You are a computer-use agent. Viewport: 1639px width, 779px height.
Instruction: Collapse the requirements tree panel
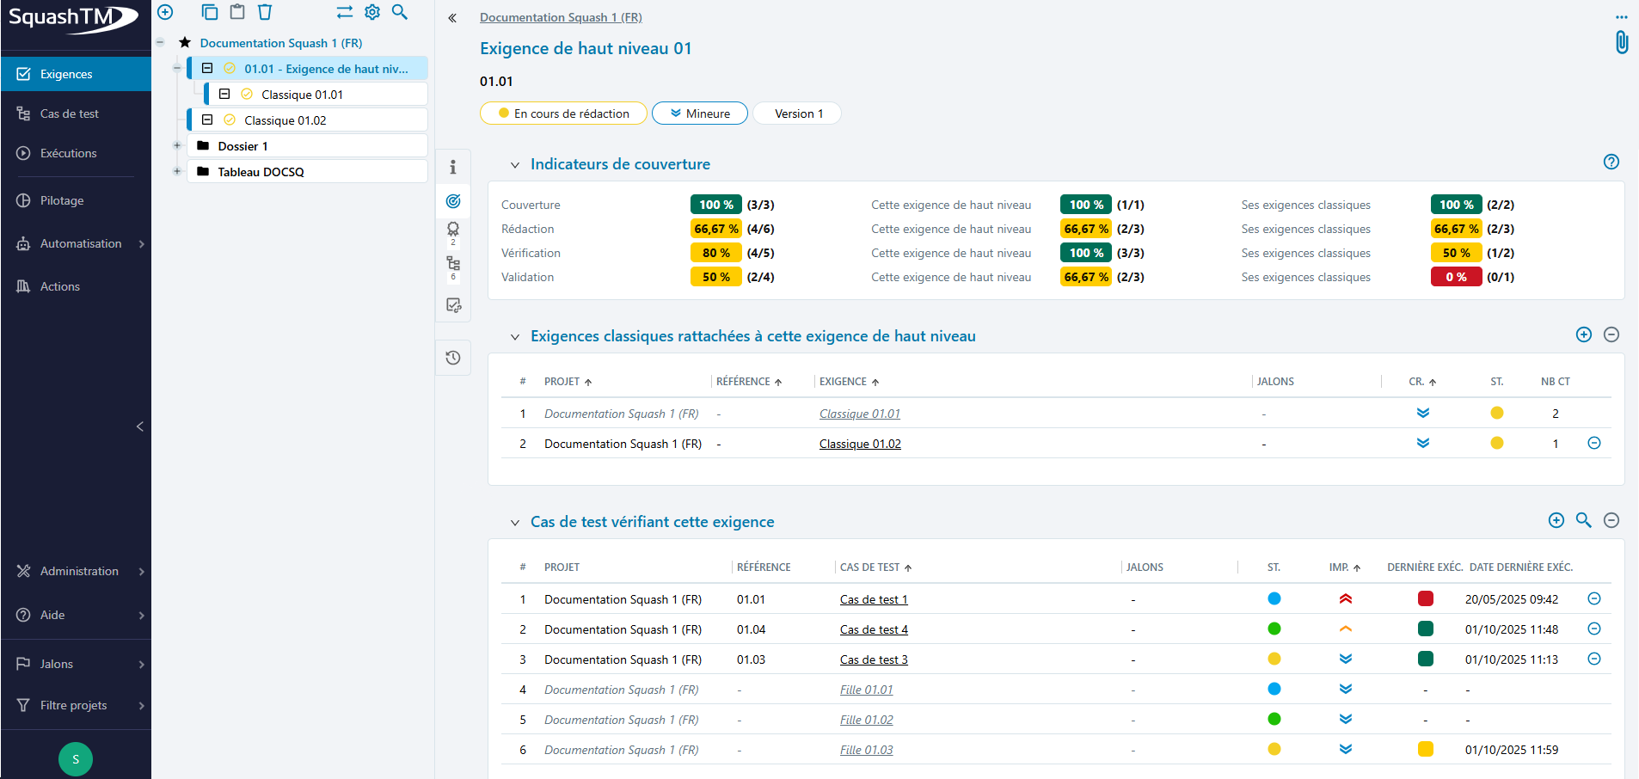tap(452, 18)
